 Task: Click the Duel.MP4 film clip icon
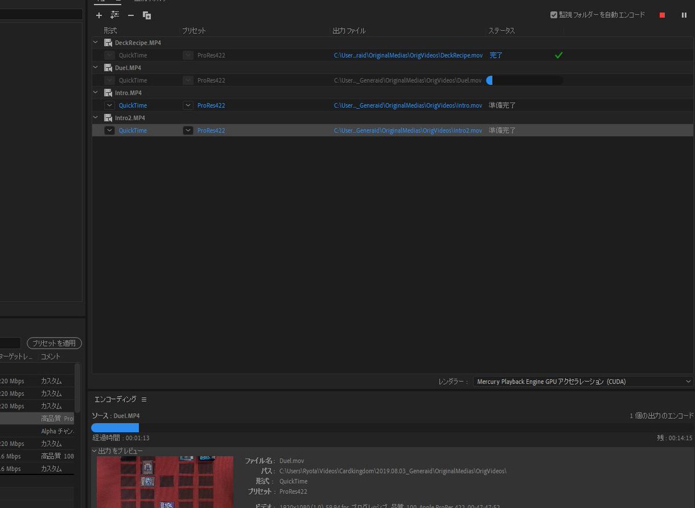(108, 67)
